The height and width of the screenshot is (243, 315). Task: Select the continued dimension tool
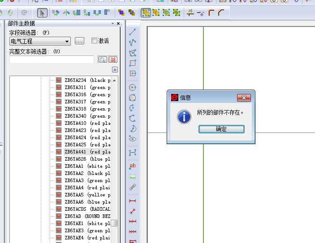click(133, 222)
